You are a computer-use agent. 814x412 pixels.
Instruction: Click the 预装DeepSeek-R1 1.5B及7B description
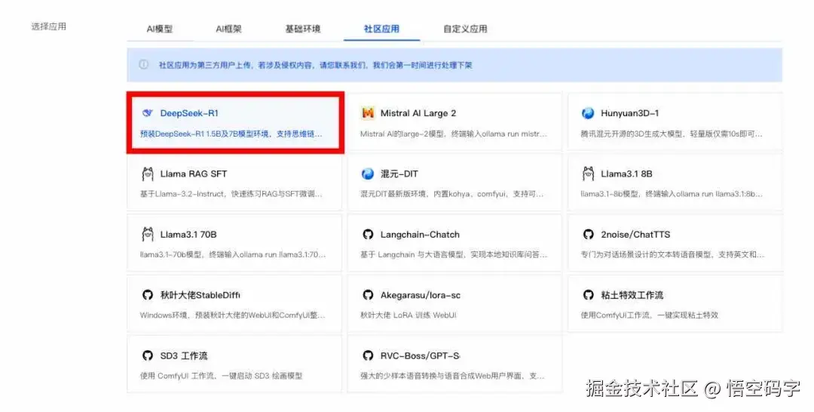tap(231, 134)
